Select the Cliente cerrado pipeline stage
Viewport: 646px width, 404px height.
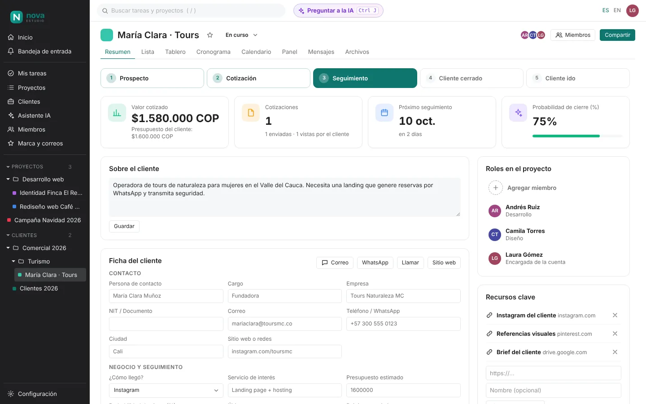click(x=471, y=78)
